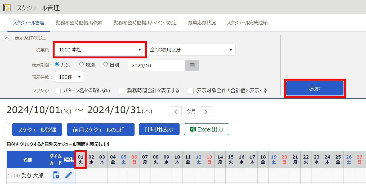Click the 1000 勤怠 太郎 name cell
This screenshot has height=184, width=366.
tap(28, 175)
